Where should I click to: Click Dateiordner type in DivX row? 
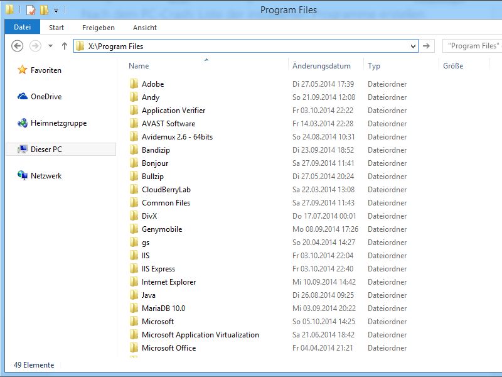387,216
